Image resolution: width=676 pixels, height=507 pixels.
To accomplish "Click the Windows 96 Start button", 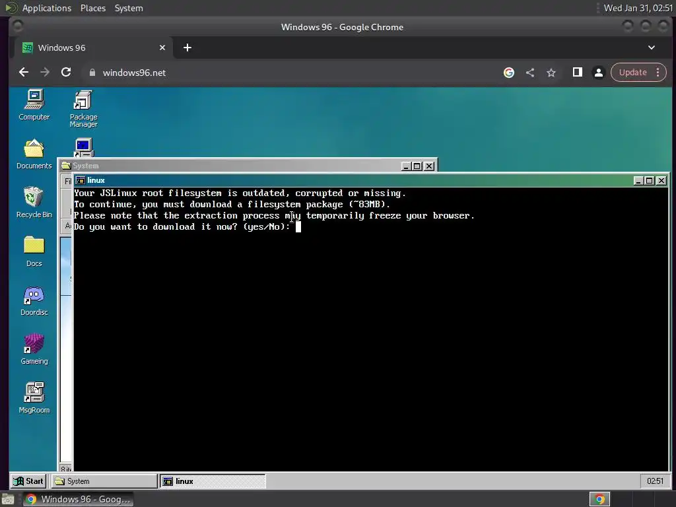I will (28, 481).
